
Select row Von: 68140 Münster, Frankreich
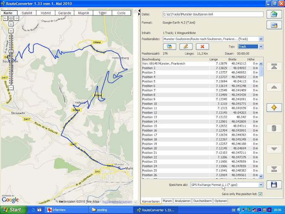pos(200,64)
